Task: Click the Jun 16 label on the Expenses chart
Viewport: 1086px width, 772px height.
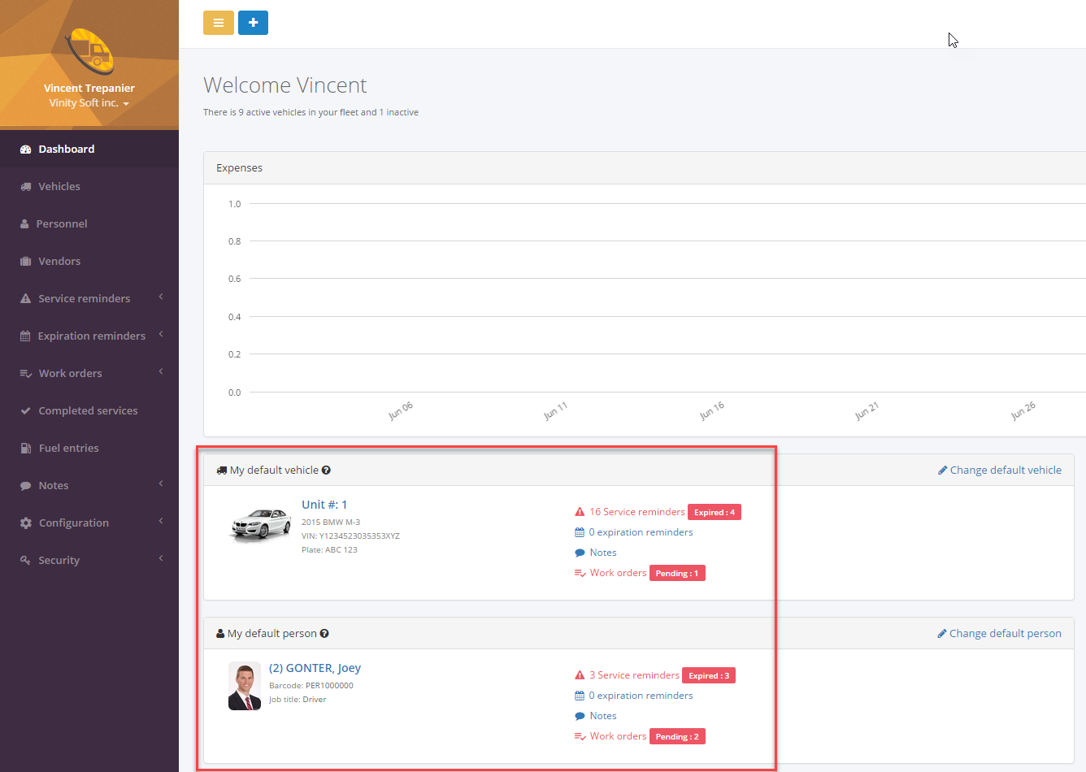Action: pyautogui.click(x=711, y=411)
